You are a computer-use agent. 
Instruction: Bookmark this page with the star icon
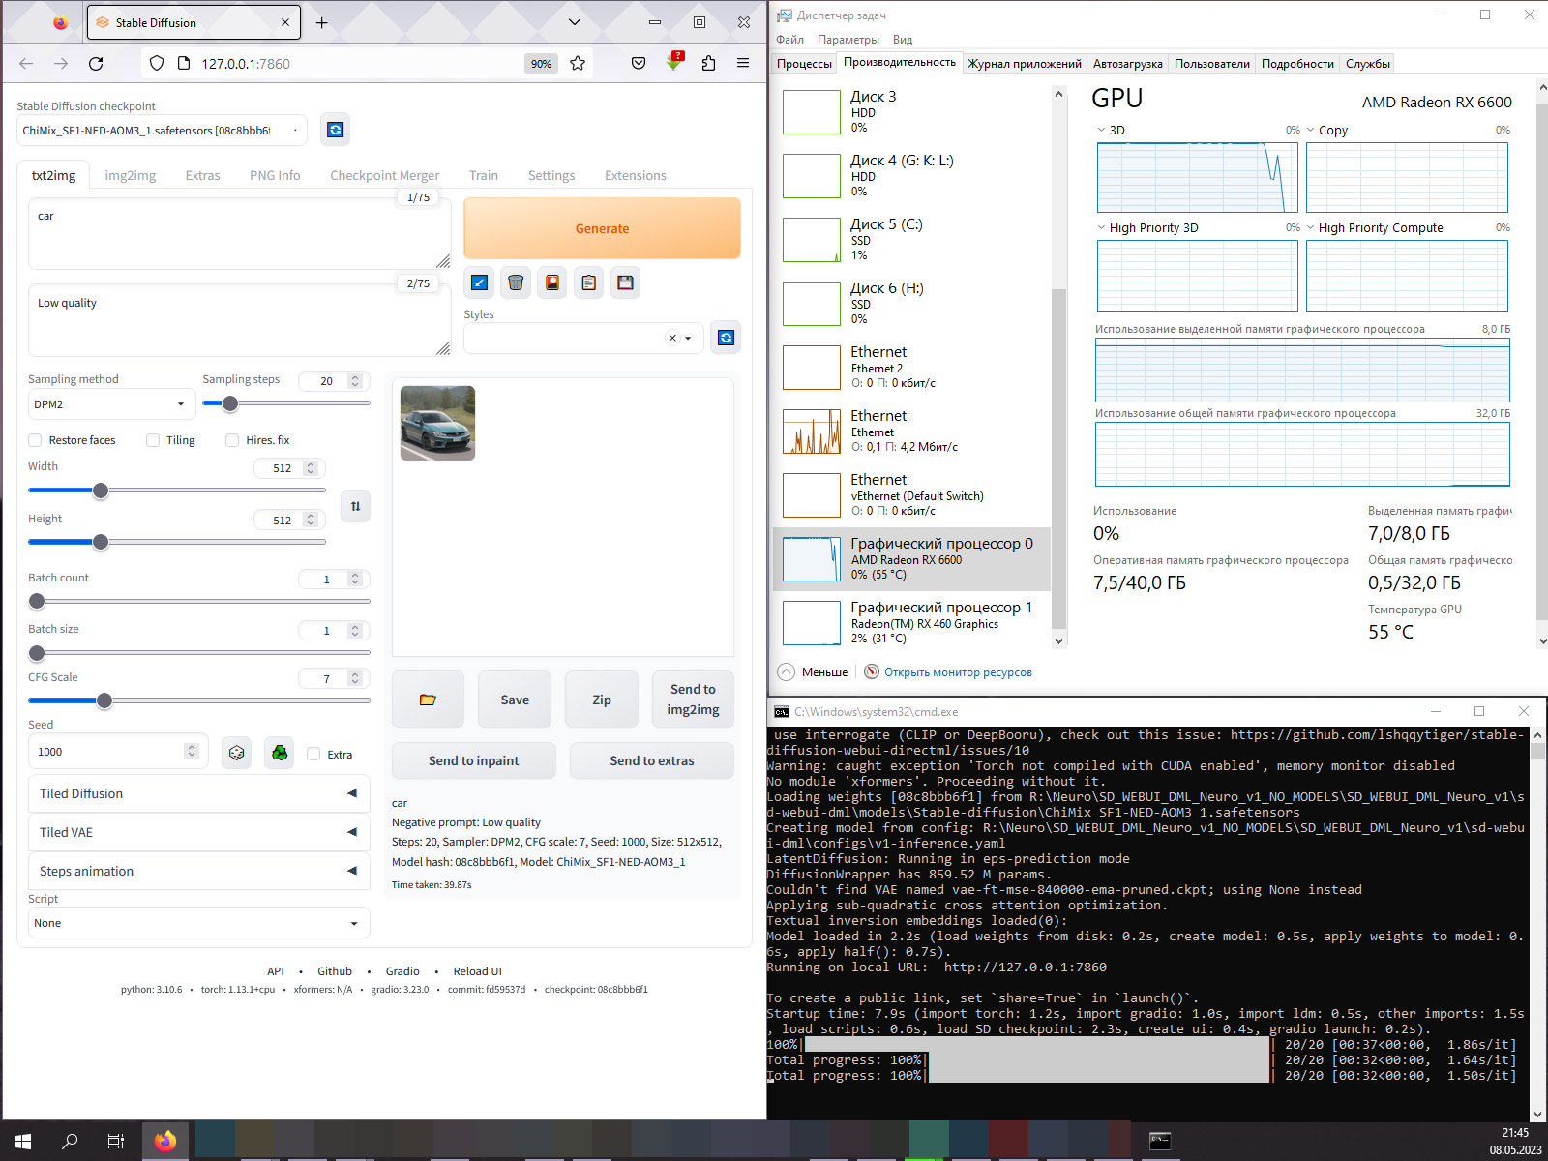point(578,64)
